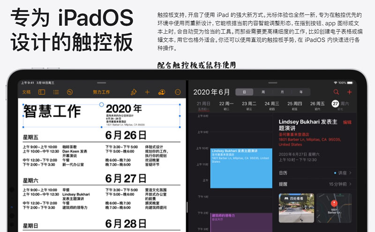Tap the undo arrow icon in Pages
Viewport: 375px width, 232px height.
click(70, 92)
